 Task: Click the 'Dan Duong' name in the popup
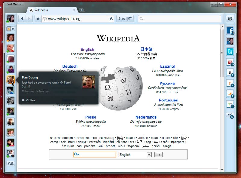click(x=30, y=77)
